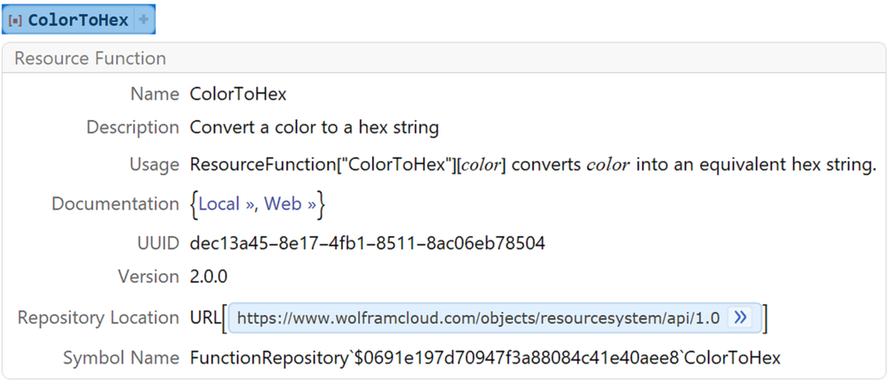Click the version number 2.0.0

209,277
